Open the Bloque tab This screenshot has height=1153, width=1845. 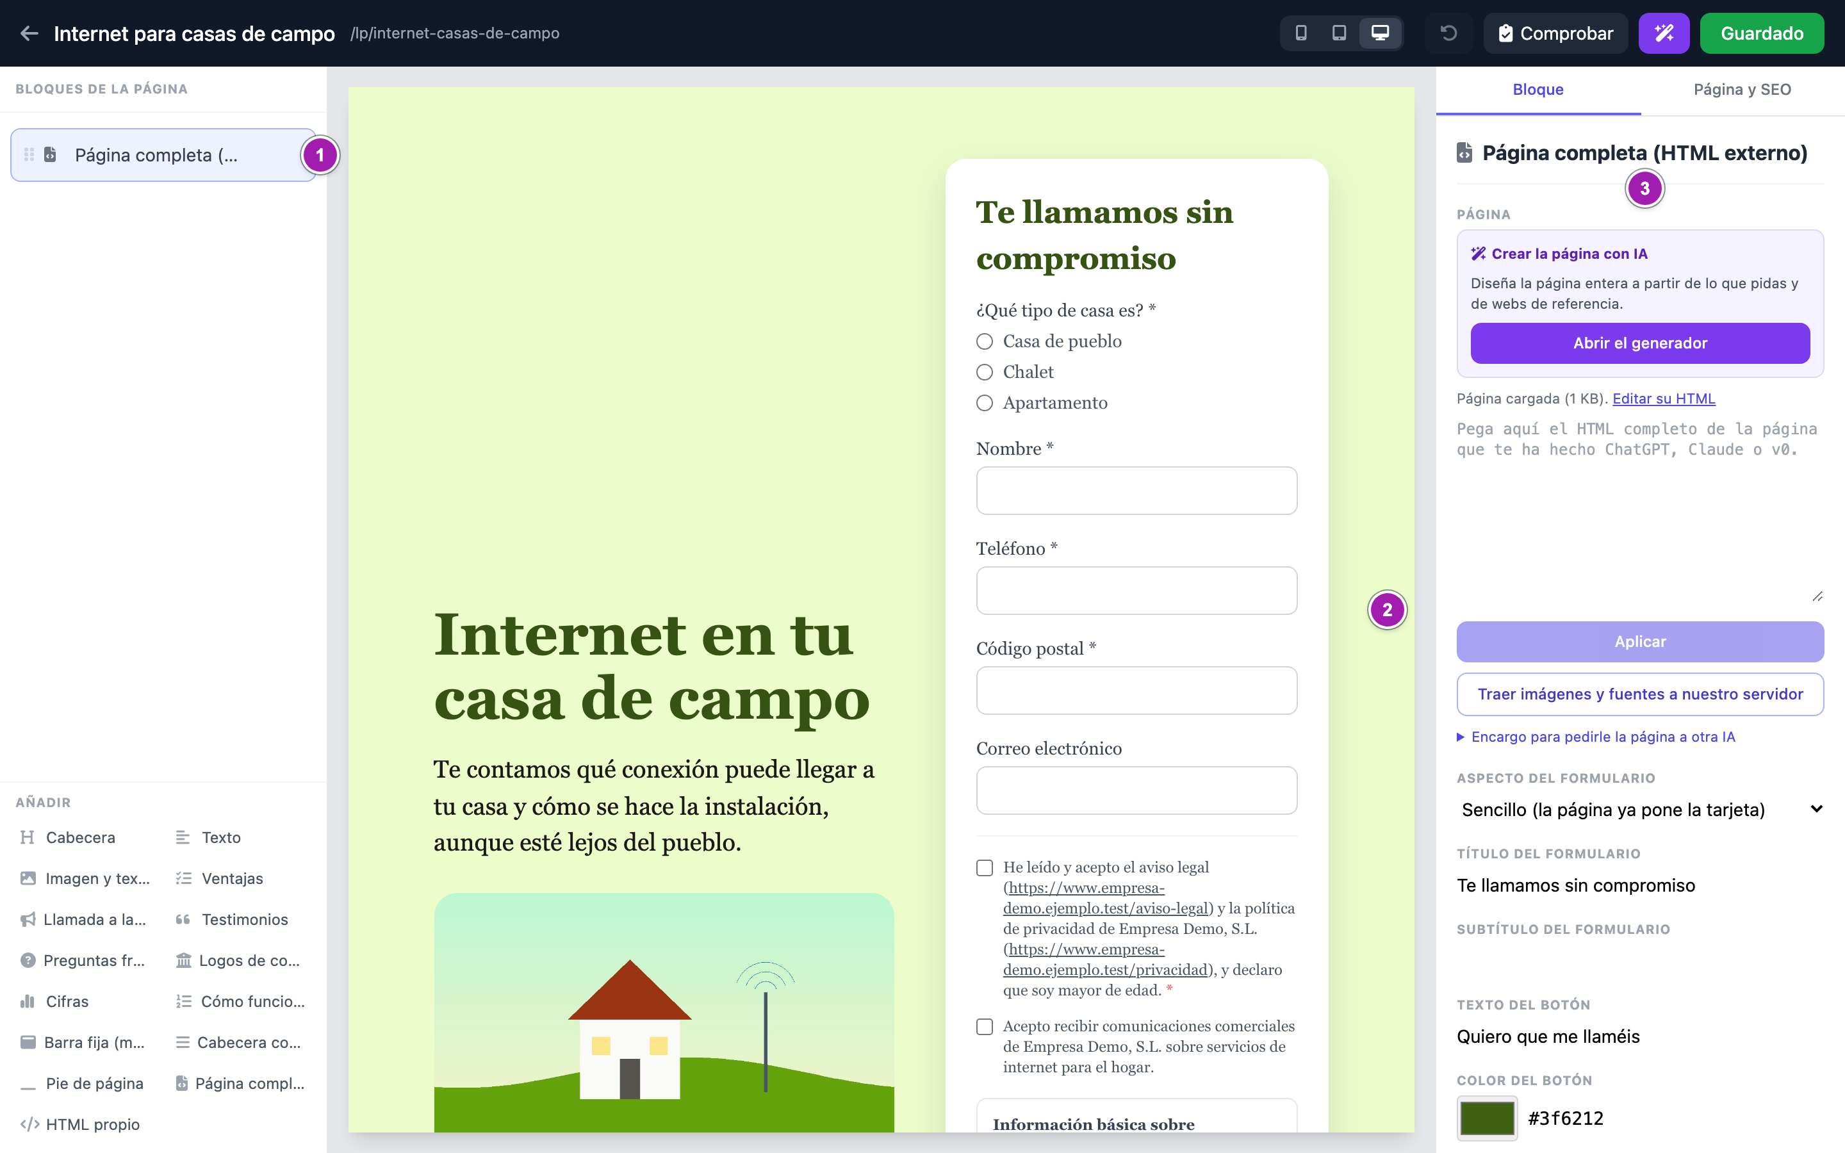click(x=1537, y=90)
